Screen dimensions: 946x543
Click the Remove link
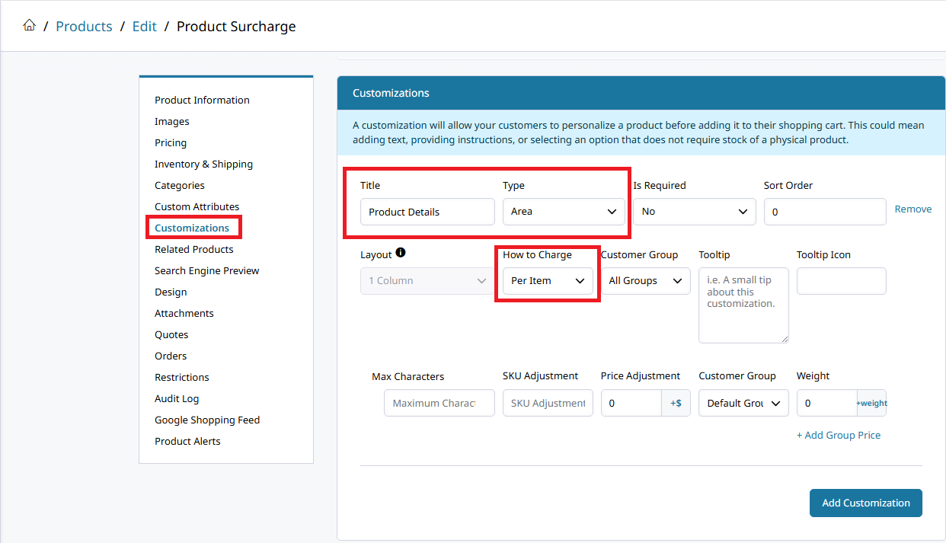point(912,209)
